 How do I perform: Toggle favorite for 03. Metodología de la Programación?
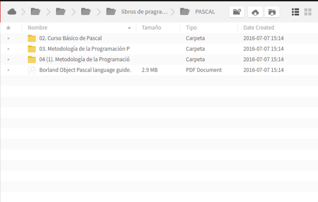pyautogui.click(x=8, y=49)
